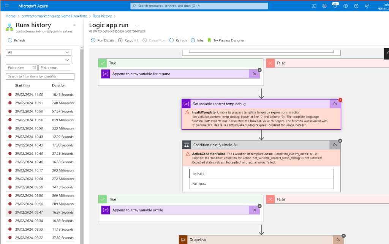
Task: Click the lower False branch below Condition classify
Action: tap(327, 199)
